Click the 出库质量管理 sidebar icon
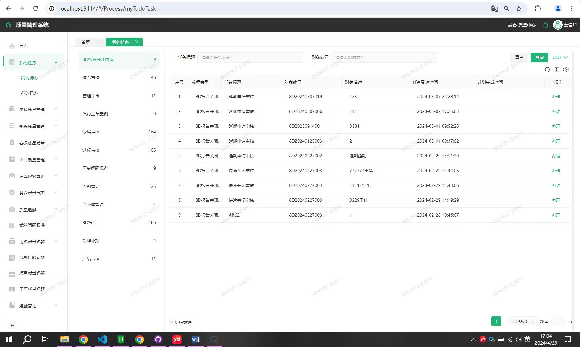This screenshot has width=580, height=347. point(12,159)
